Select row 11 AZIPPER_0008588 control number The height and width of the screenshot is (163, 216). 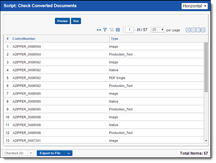[x=27, y=125]
